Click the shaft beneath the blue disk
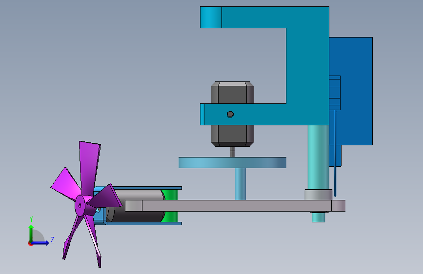The width and height of the screenshot is (423, 274). coord(241,184)
